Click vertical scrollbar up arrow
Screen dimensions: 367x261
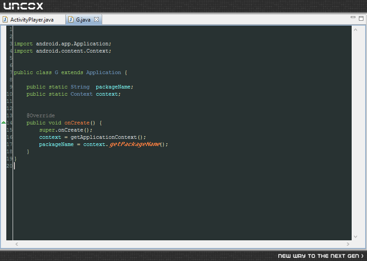coord(356,30)
